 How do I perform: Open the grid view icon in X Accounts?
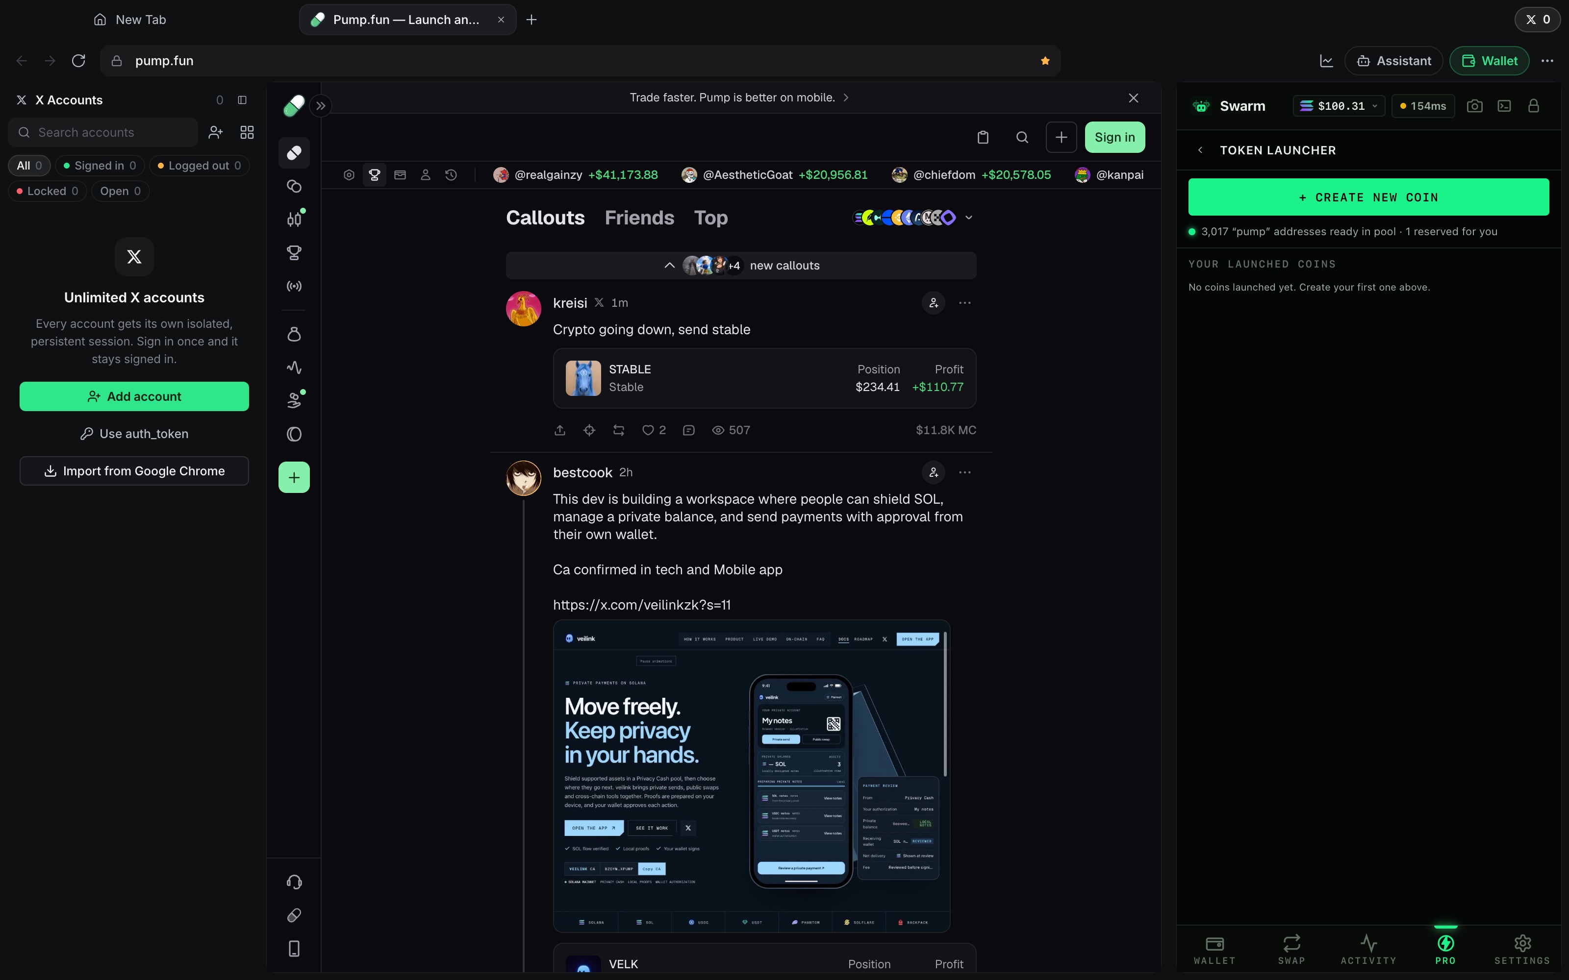pos(247,132)
